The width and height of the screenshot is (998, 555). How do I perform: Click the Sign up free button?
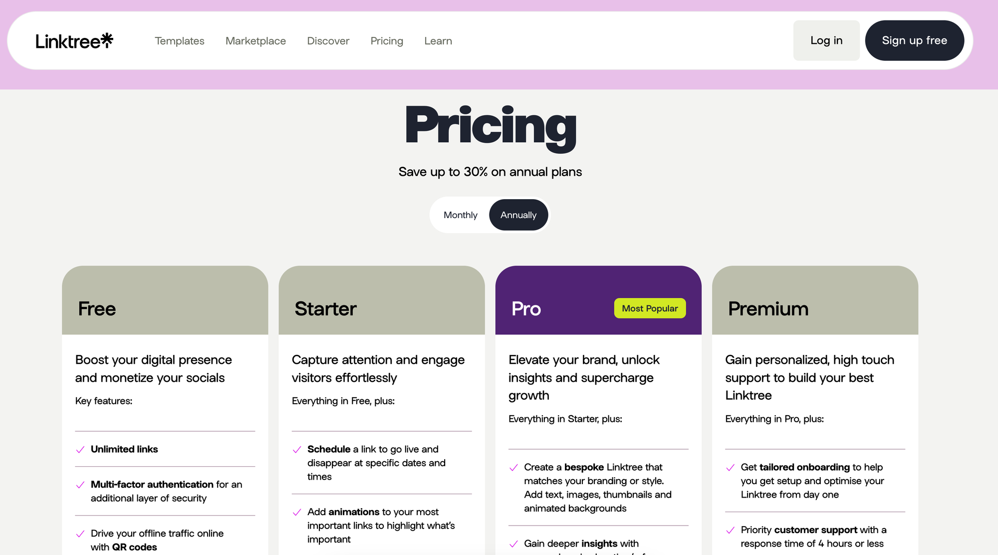click(x=915, y=40)
